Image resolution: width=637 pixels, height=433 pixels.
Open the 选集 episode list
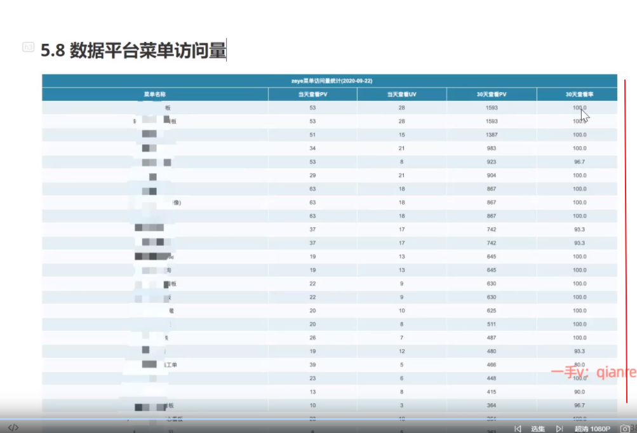tap(538, 429)
